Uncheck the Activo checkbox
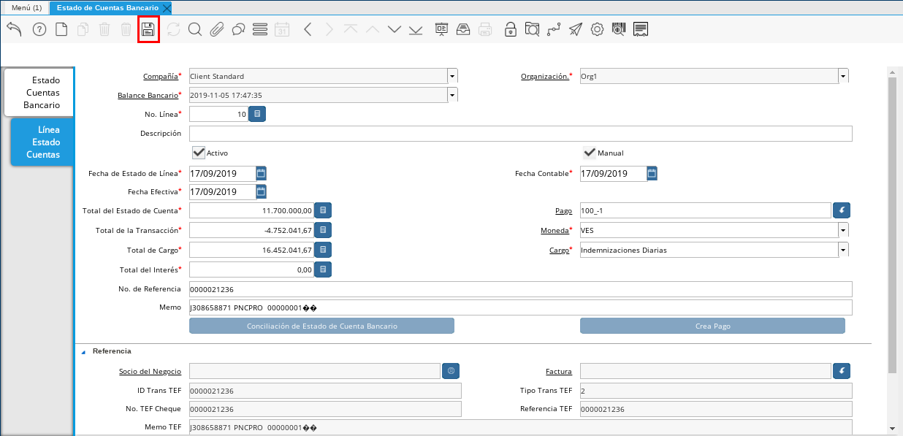 coord(198,153)
